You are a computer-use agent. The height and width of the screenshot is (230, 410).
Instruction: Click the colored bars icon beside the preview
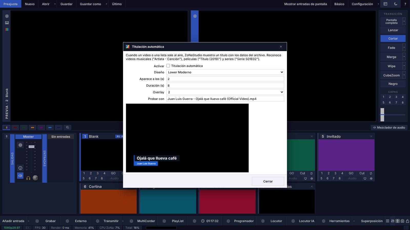pos(7,29)
